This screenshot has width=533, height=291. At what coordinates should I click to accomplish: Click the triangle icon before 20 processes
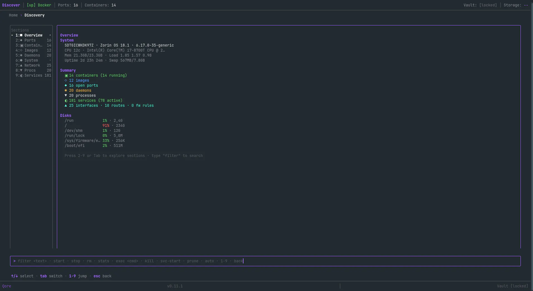coord(66,95)
